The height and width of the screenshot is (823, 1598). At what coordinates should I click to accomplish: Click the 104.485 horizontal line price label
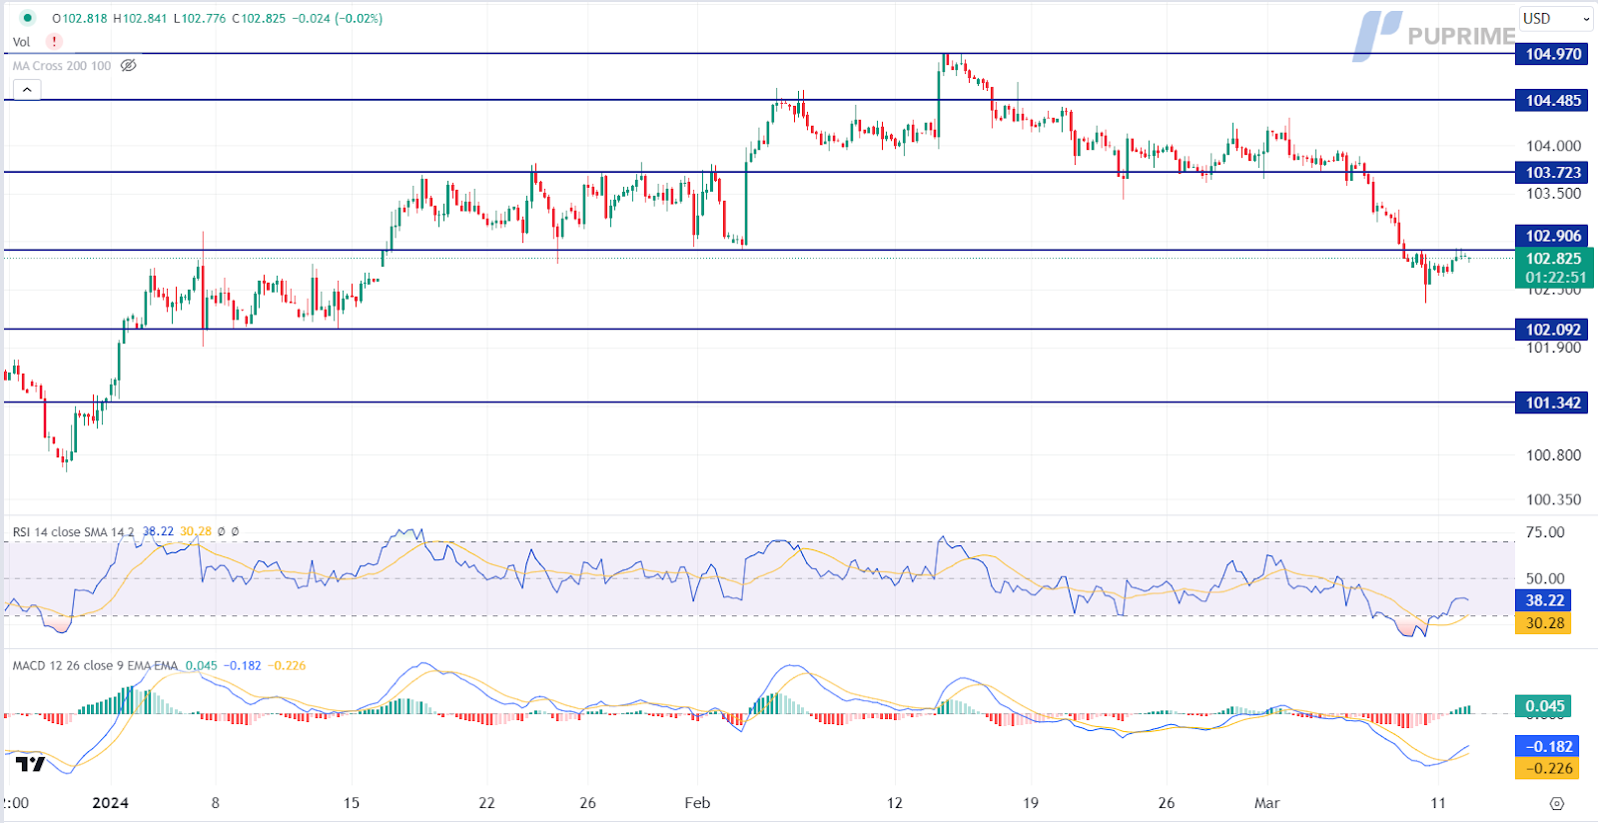point(1552,100)
